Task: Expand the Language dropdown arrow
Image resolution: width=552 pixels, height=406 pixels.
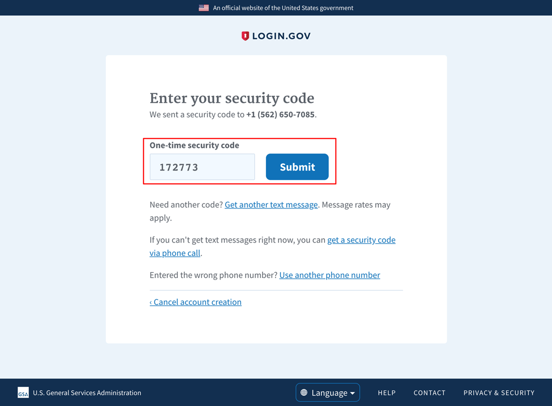Action: pos(353,393)
